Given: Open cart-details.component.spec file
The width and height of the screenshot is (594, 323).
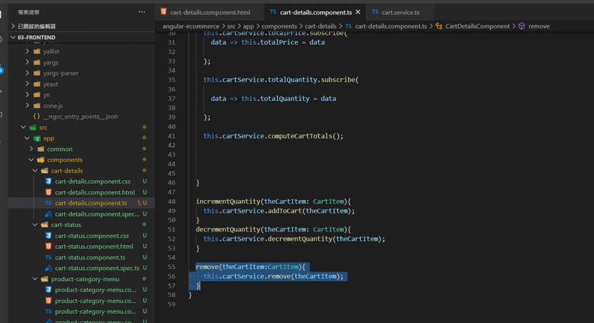Looking at the screenshot, I should click(x=97, y=214).
